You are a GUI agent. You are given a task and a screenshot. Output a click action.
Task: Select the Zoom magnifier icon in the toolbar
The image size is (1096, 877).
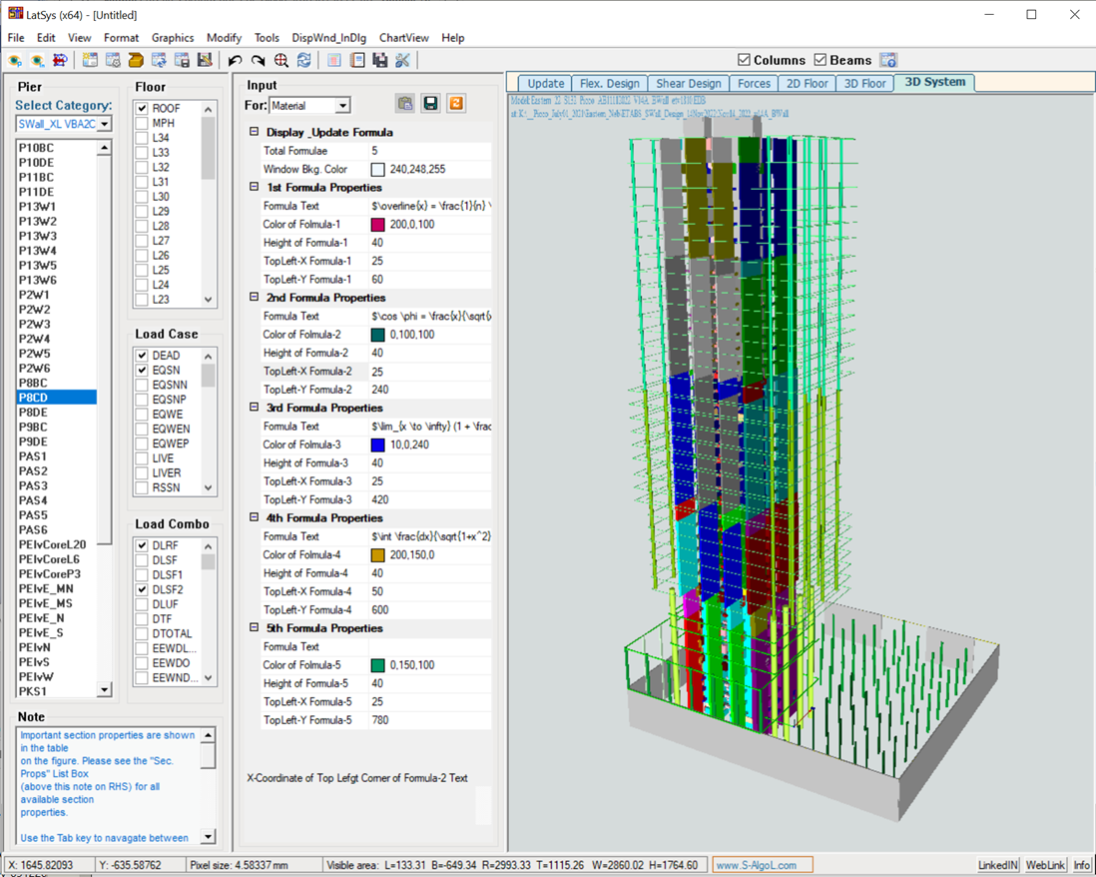point(282,60)
